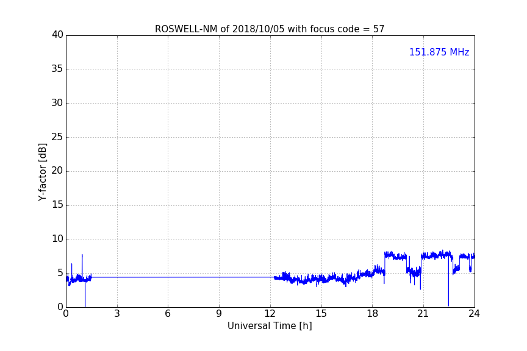527x351 pixels.
Task: Click the y-axis tick label '30'
Action: [57, 103]
